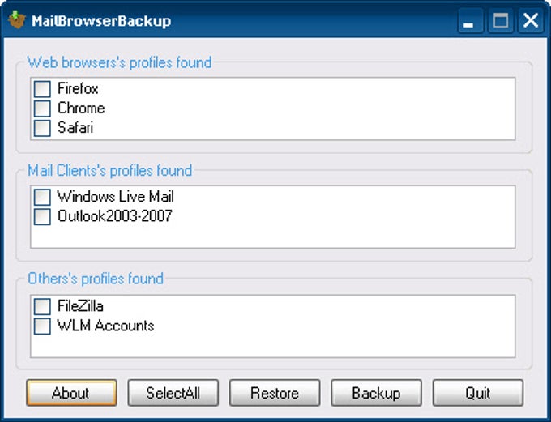Click the WLM Accounts label

[106, 326]
